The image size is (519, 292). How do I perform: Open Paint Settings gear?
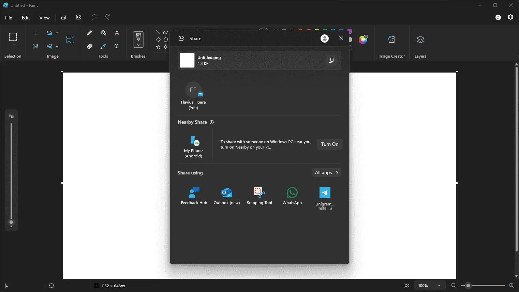tap(510, 17)
